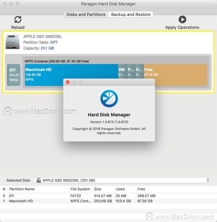Sort by Size column header
Viewport: 217px width, 222px height.
click(97, 189)
